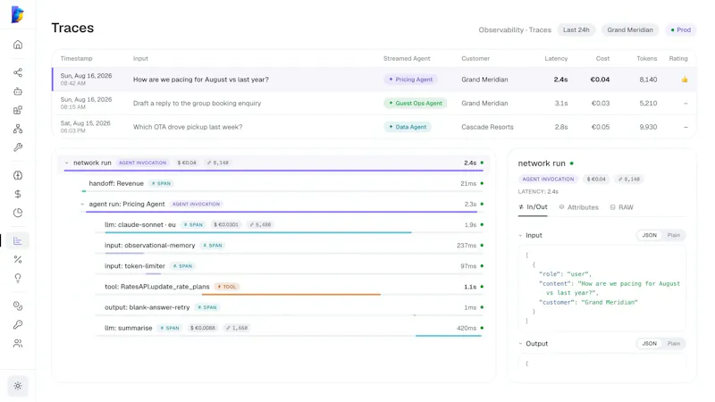
Task: Open the RAW tab
Action: [x=621, y=207]
